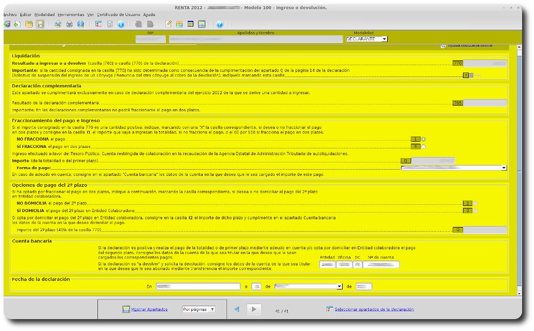The image size is (534, 331).
Task: Click the Mostrar Apartados link
Action: [x=149, y=309]
